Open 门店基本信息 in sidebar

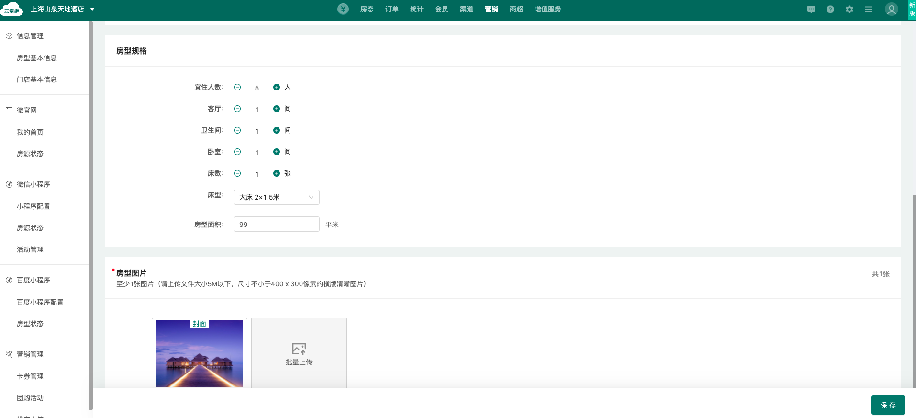(x=37, y=79)
